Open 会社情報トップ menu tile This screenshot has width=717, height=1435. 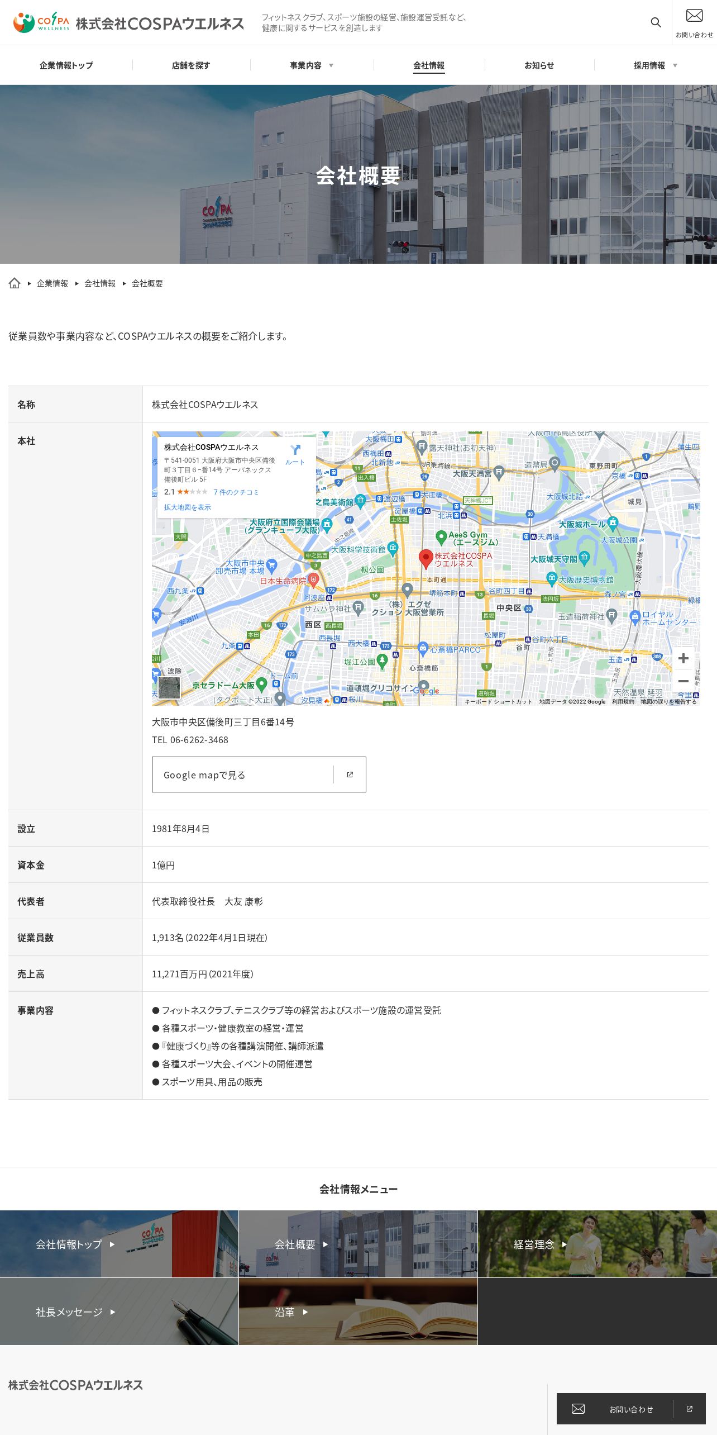[x=119, y=1244]
